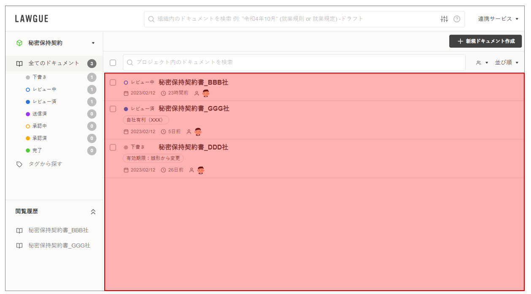
Task: Click the user avatar on 秘密保持契約書_DDD社
Action: pyautogui.click(x=200, y=170)
